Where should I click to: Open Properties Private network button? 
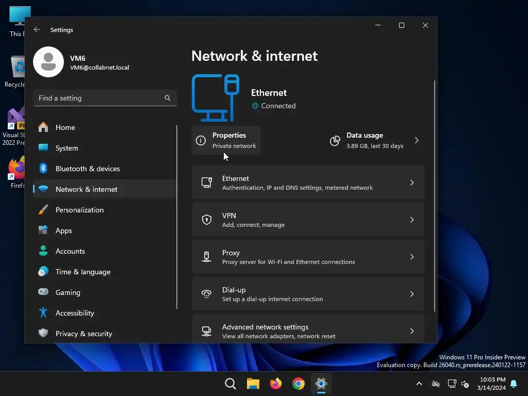[226, 140]
